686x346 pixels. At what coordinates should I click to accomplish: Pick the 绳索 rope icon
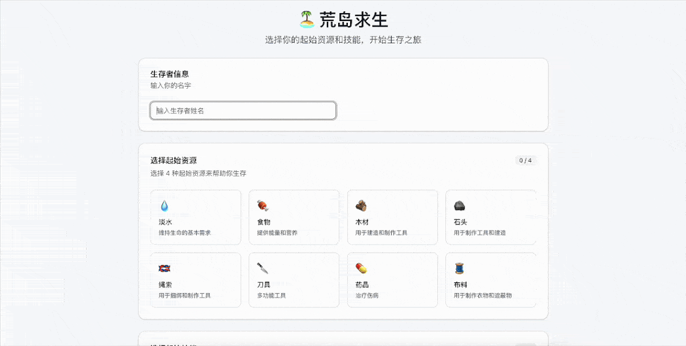tap(164, 269)
